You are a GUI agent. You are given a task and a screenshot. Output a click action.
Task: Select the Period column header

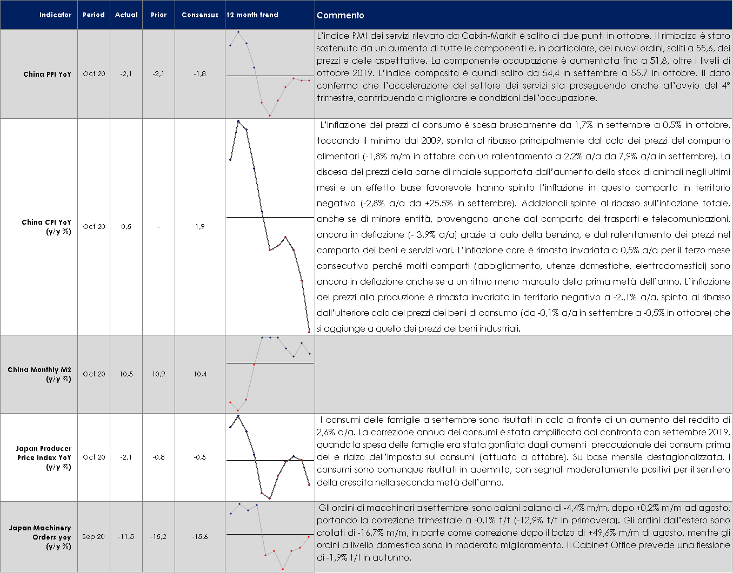tap(94, 15)
